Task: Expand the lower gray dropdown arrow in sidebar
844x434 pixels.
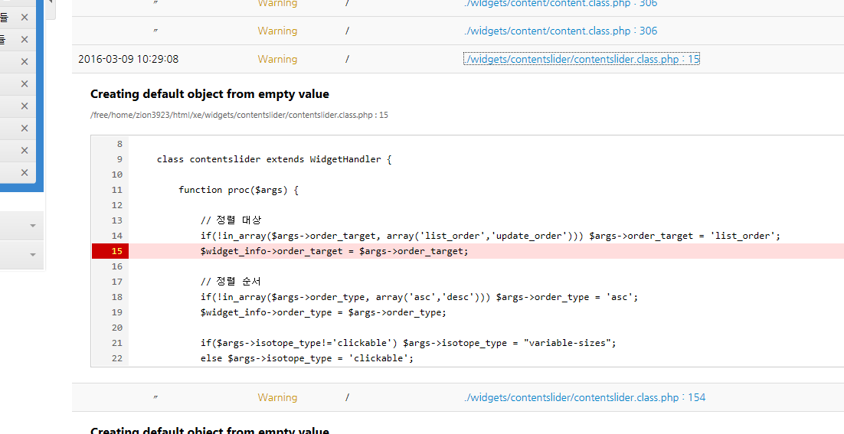Action: 33,254
